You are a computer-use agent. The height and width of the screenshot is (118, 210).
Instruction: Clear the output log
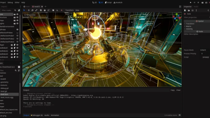[178, 90]
